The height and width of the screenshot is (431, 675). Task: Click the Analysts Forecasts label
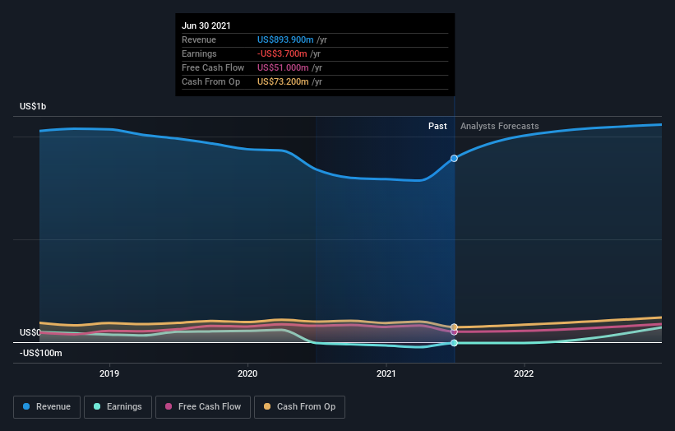point(499,126)
